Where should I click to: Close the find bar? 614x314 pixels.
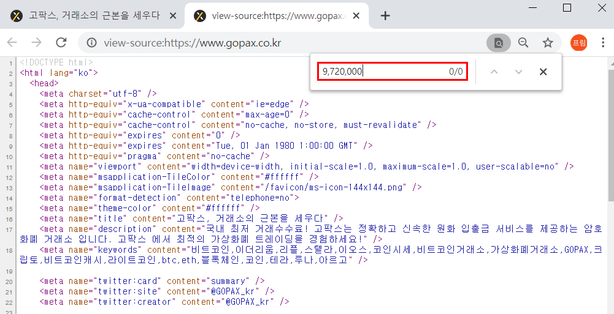click(x=543, y=72)
